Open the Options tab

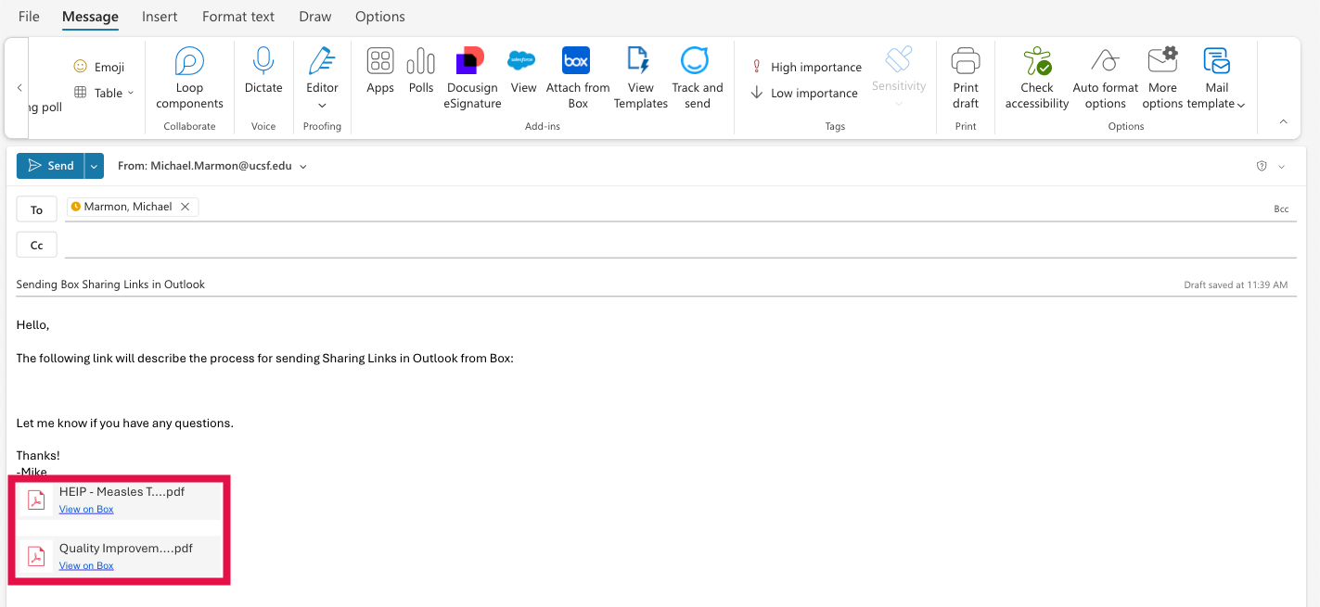point(380,17)
